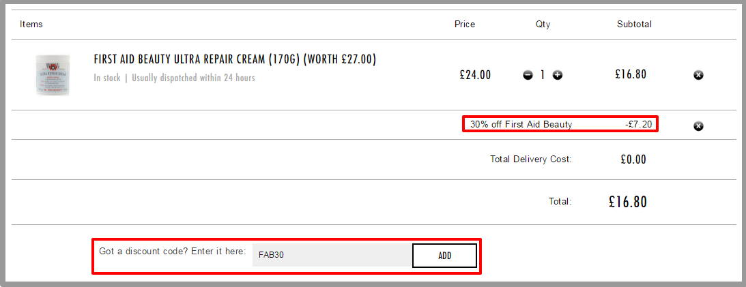Viewport: 746px width, 287px height.
Task: Focus the discount code field containing FAB30
Action: click(332, 255)
